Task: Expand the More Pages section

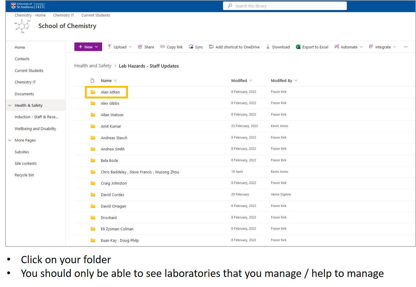Action: click(9, 140)
